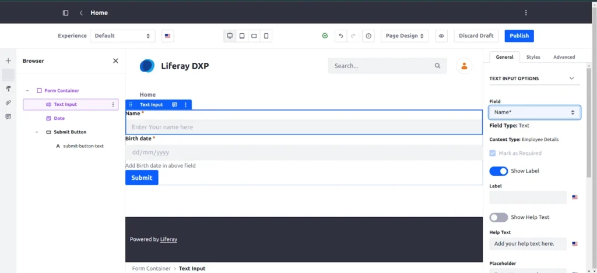Close the Browser panel
Screen dimensions: 597x273
116,61
